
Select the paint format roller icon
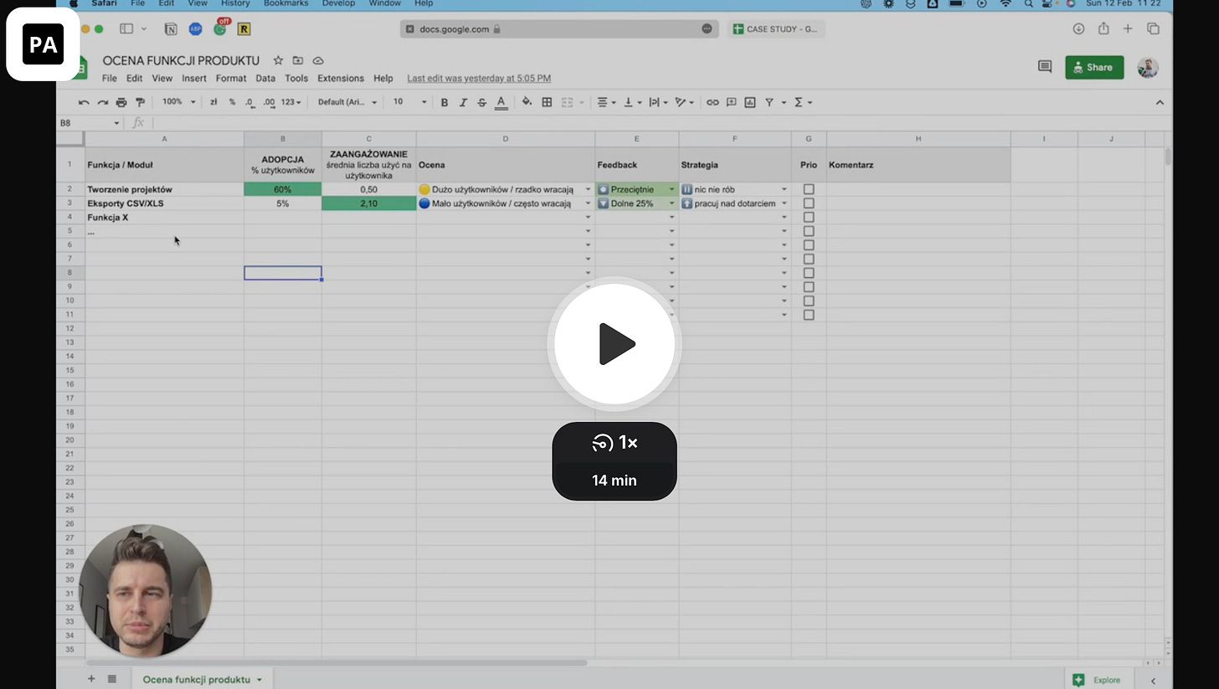[x=140, y=102]
